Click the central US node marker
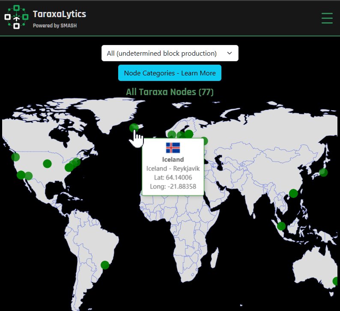Viewport: 340px width, 311px height. [x=47, y=164]
